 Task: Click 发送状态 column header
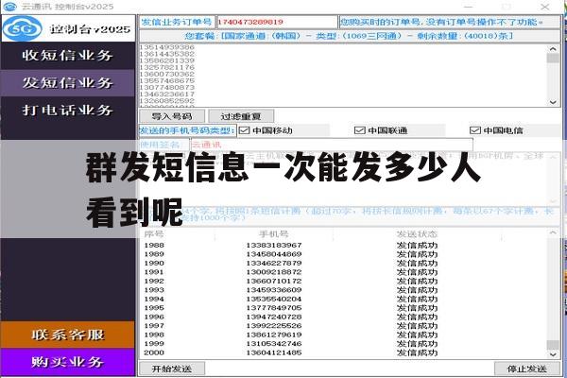pos(417,234)
